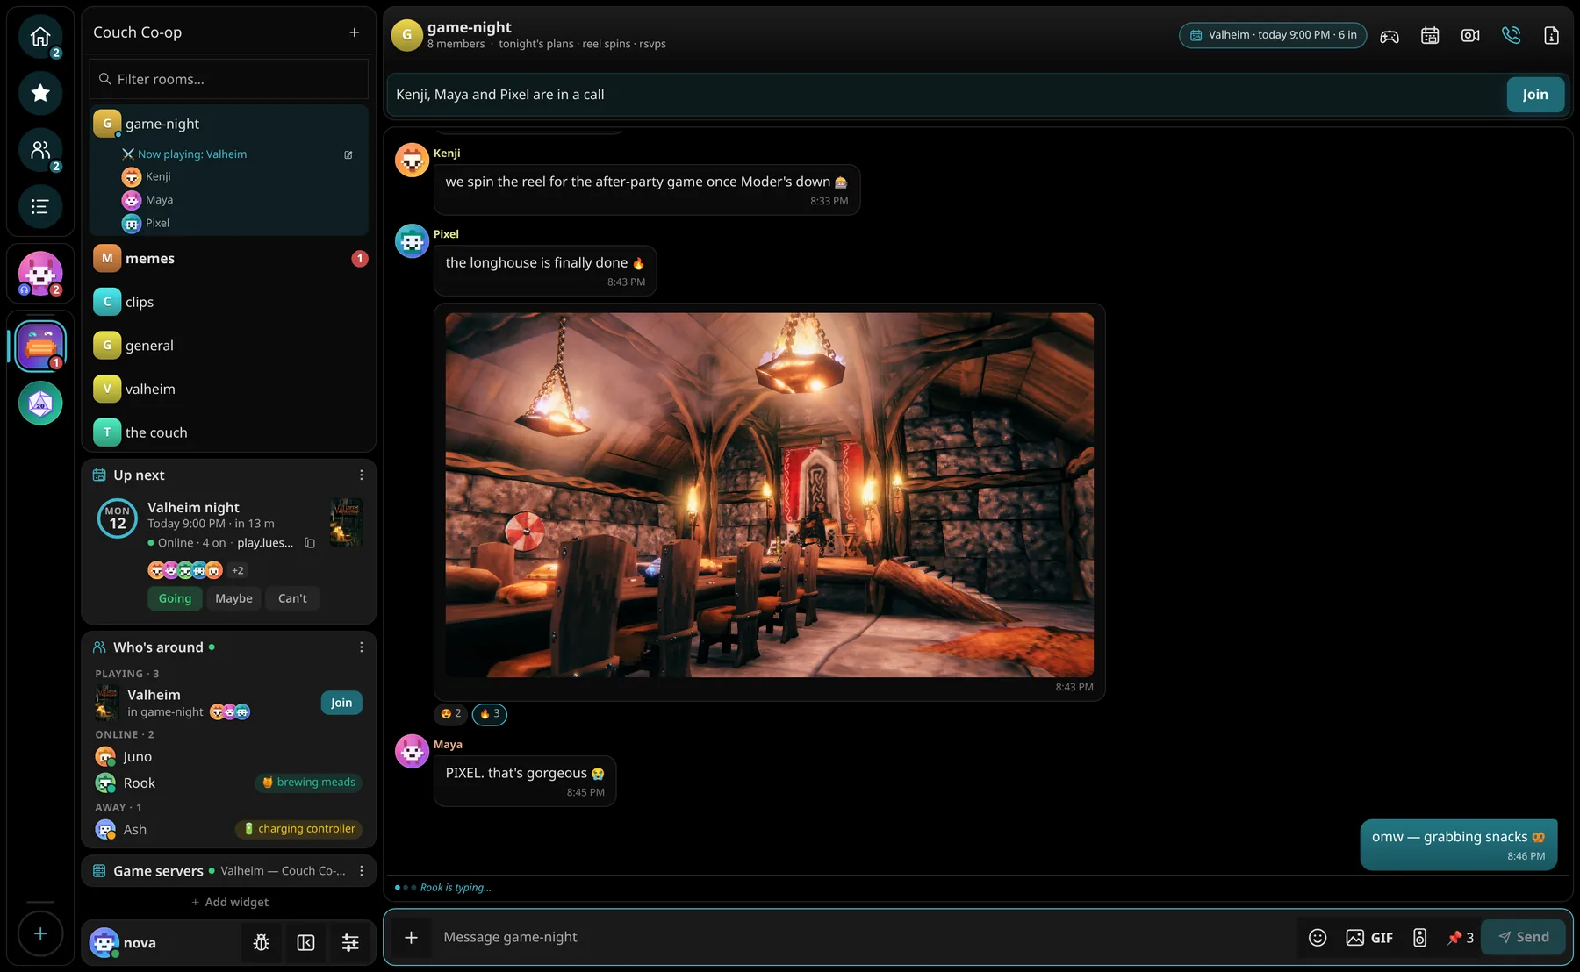Open settings sliders icon by nova
The image size is (1580, 972).
click(350, 943)
